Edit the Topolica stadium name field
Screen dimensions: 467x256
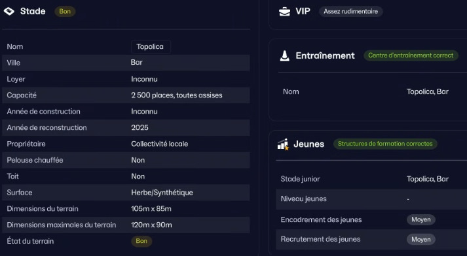(x=151, y=46)
